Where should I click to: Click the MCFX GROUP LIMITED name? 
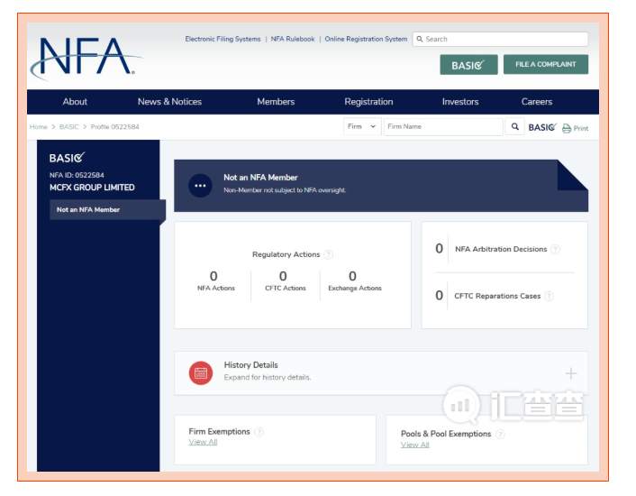[x=92, y=188]
